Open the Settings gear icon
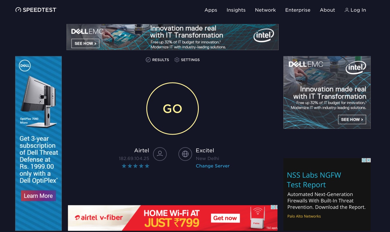 pyautogui.click(x=177, y=60)
